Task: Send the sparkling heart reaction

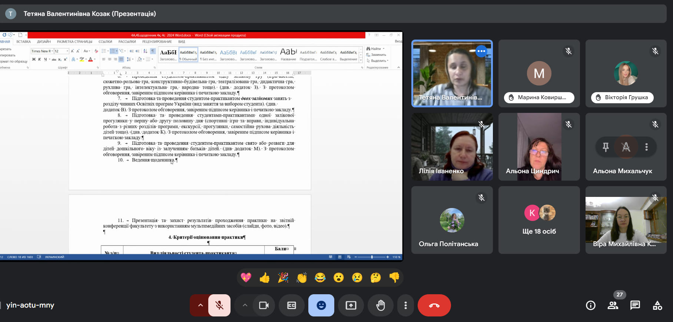Action: pos(246,278)
